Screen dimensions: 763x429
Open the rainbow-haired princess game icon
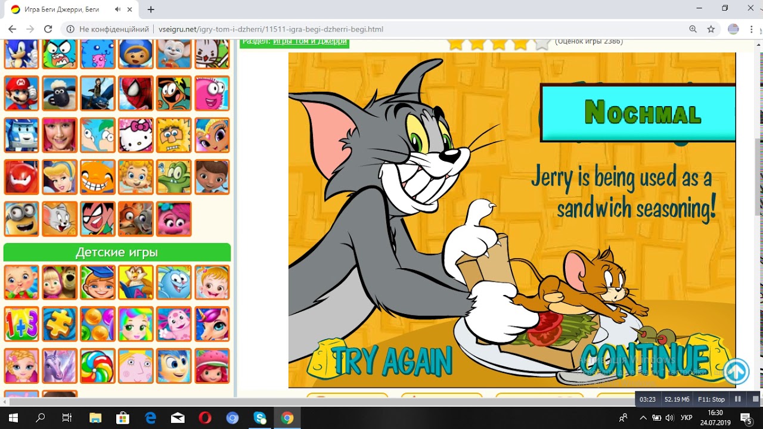136,324
